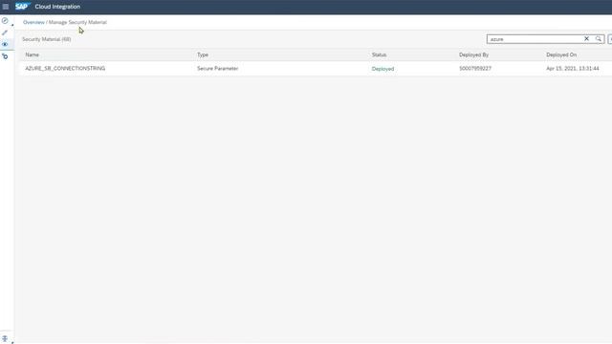Click the Name column header
Screen dimensions: 612x344
coord(32,55)
